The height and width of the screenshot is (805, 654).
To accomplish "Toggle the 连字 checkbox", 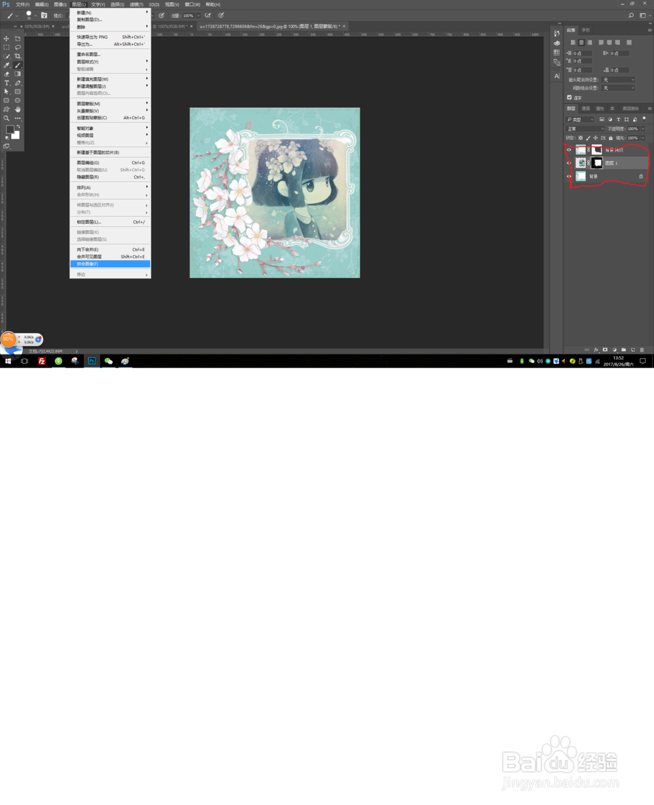I will tap(569, 97).
